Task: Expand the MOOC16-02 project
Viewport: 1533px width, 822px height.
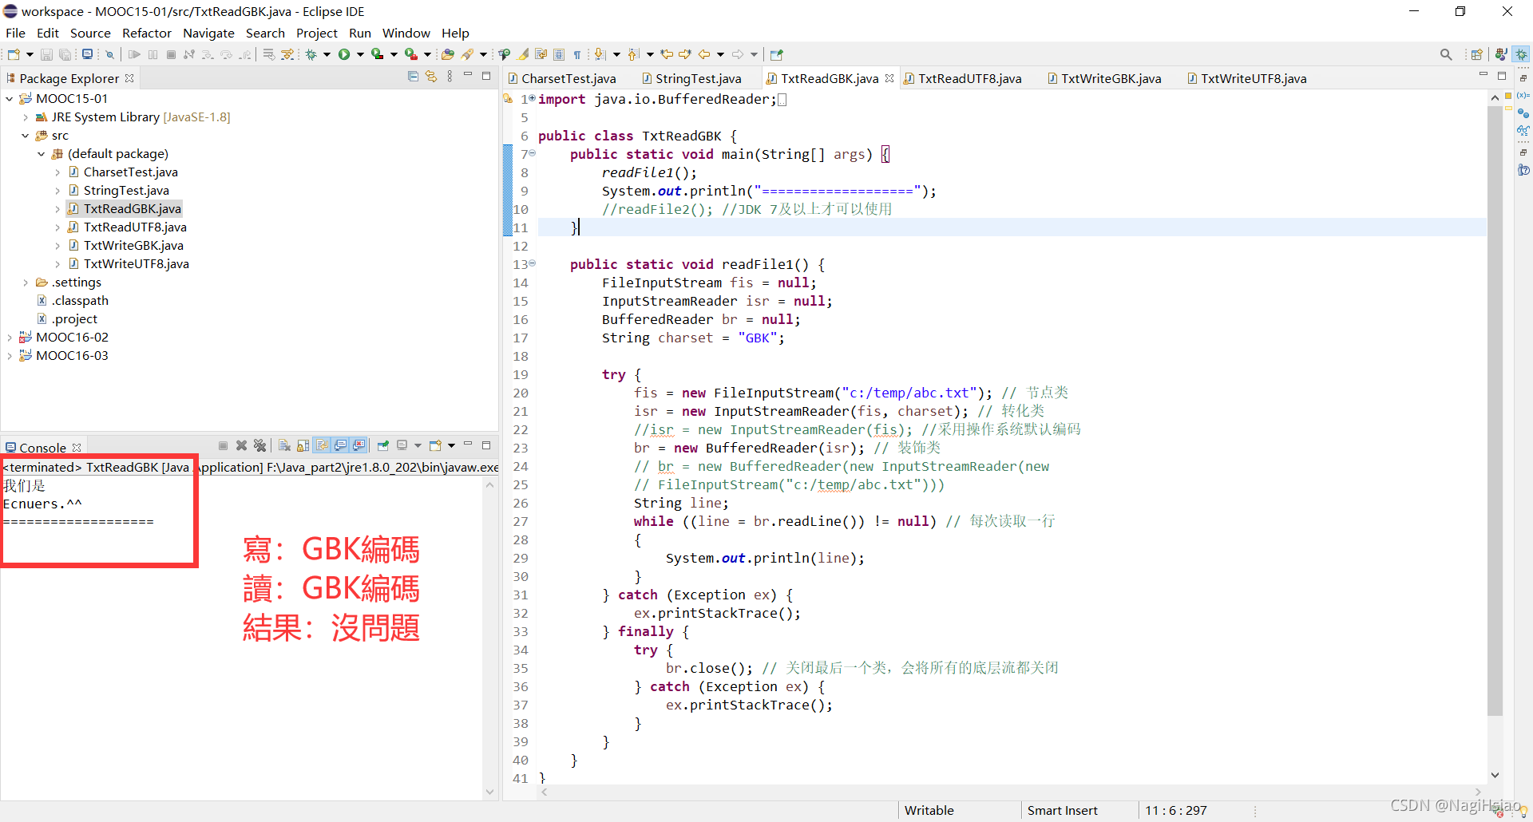Action: 10,338
